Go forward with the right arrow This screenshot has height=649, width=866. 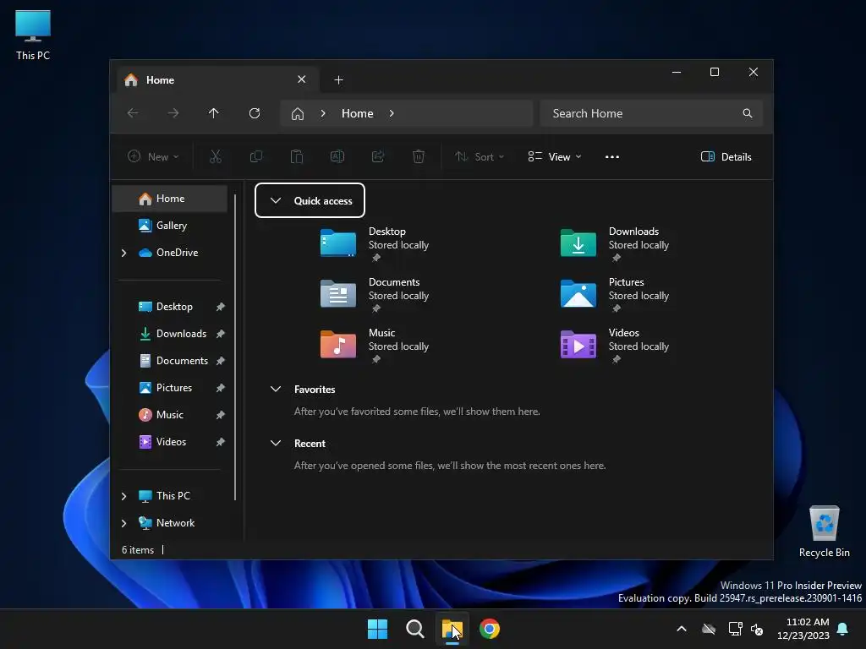click(173, 113)
